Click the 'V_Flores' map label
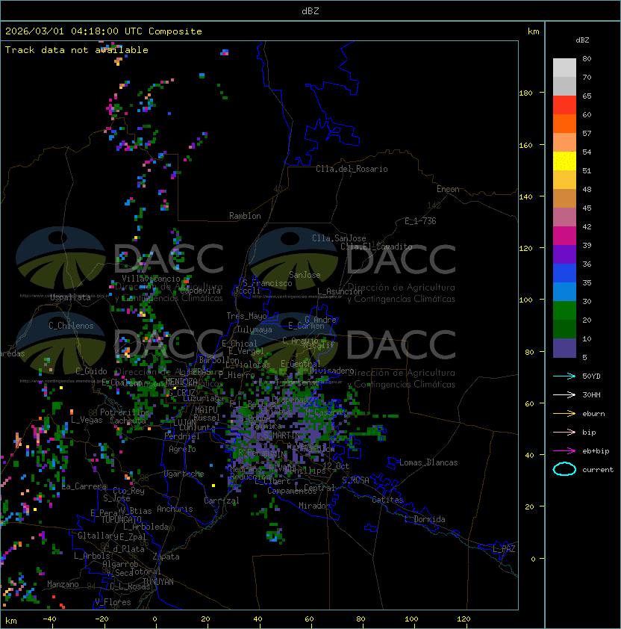 click(113, 602)
